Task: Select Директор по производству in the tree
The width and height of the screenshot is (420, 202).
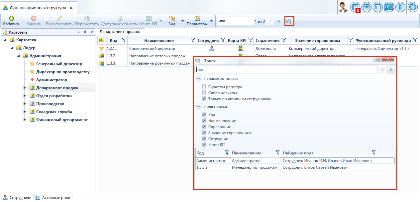Action: pyautogui.click(x=63, y=72)
